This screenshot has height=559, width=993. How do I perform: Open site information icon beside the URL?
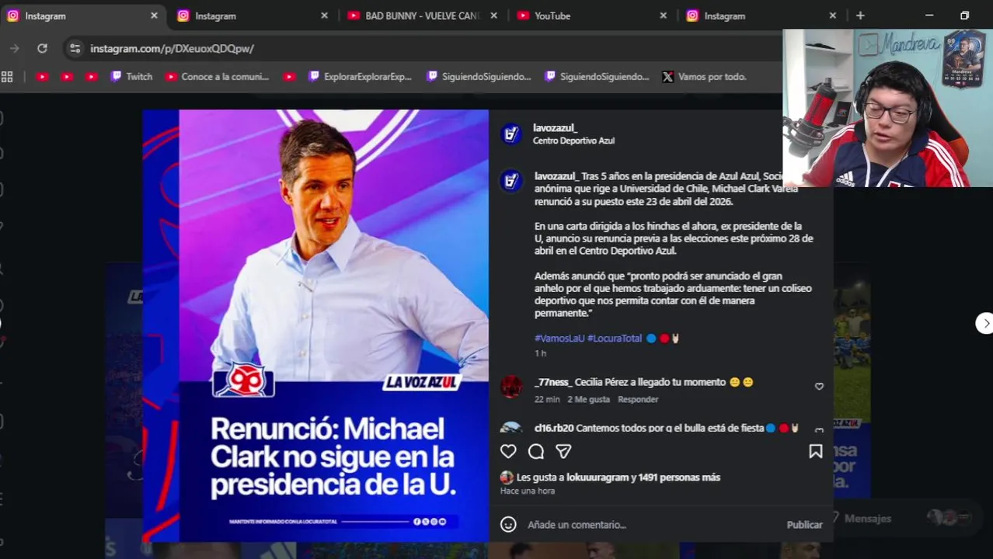coord(75,48)
